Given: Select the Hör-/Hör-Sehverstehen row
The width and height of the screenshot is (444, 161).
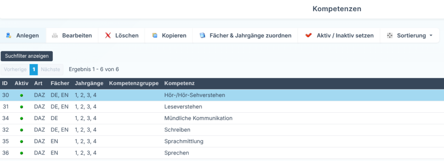Looking at the screenshot, I should point(222,95).
